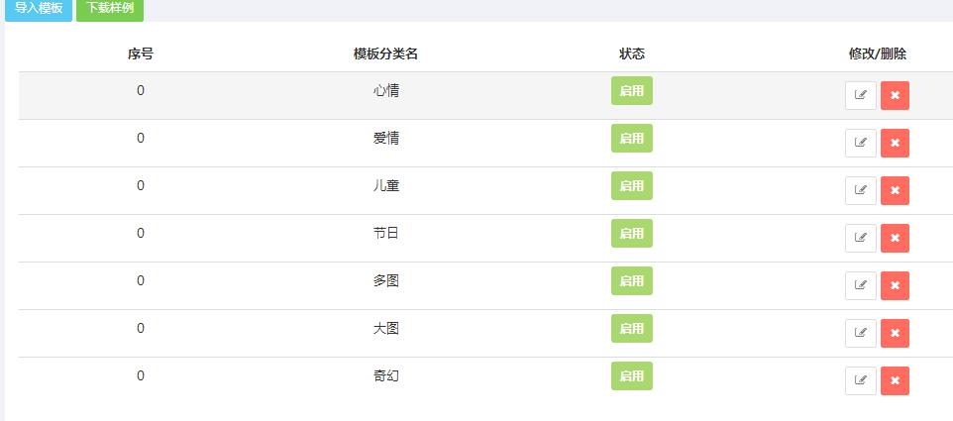The image size is (953, 421).
Task: Edit the 节日 category row
Action: (861, 238)
